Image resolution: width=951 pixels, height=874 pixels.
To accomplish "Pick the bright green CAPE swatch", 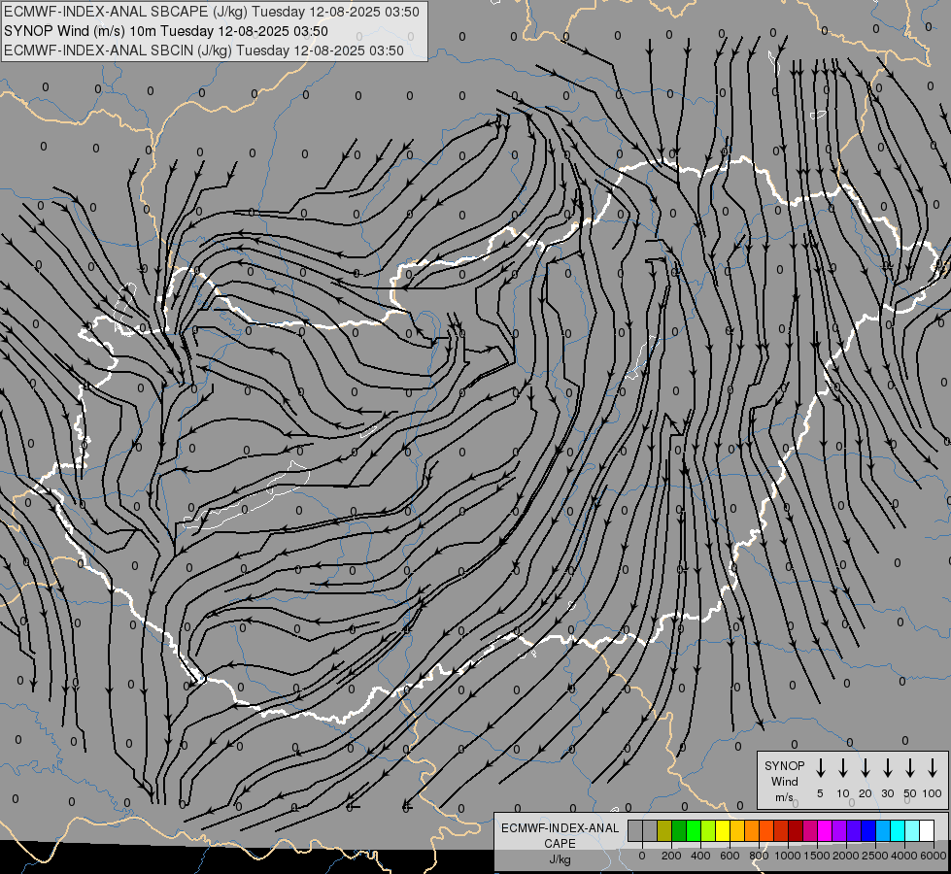I will (x=694, y=830).
